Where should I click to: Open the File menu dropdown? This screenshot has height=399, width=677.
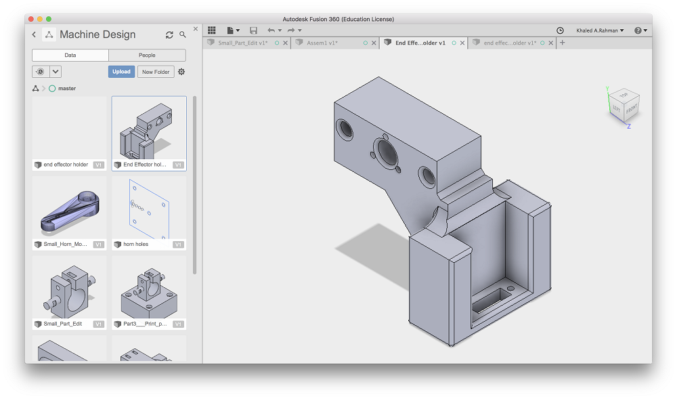pyautogui.click(x=233, y=30)
